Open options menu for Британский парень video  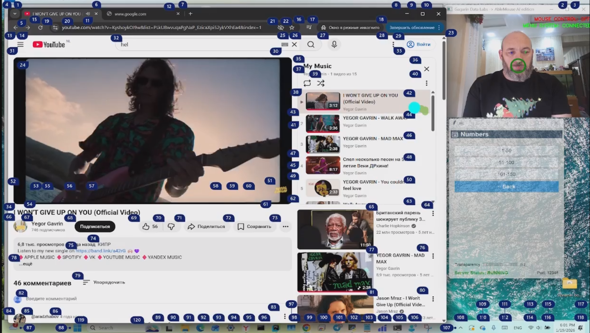433,214
